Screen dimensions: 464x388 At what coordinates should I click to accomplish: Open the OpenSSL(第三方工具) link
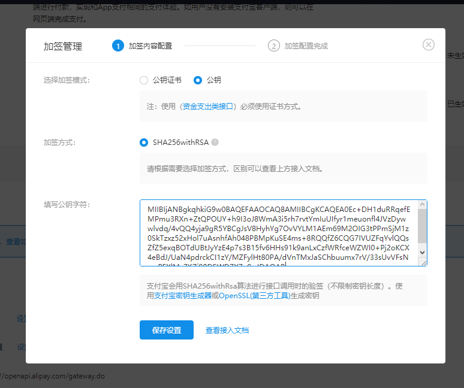click(255, 296)
